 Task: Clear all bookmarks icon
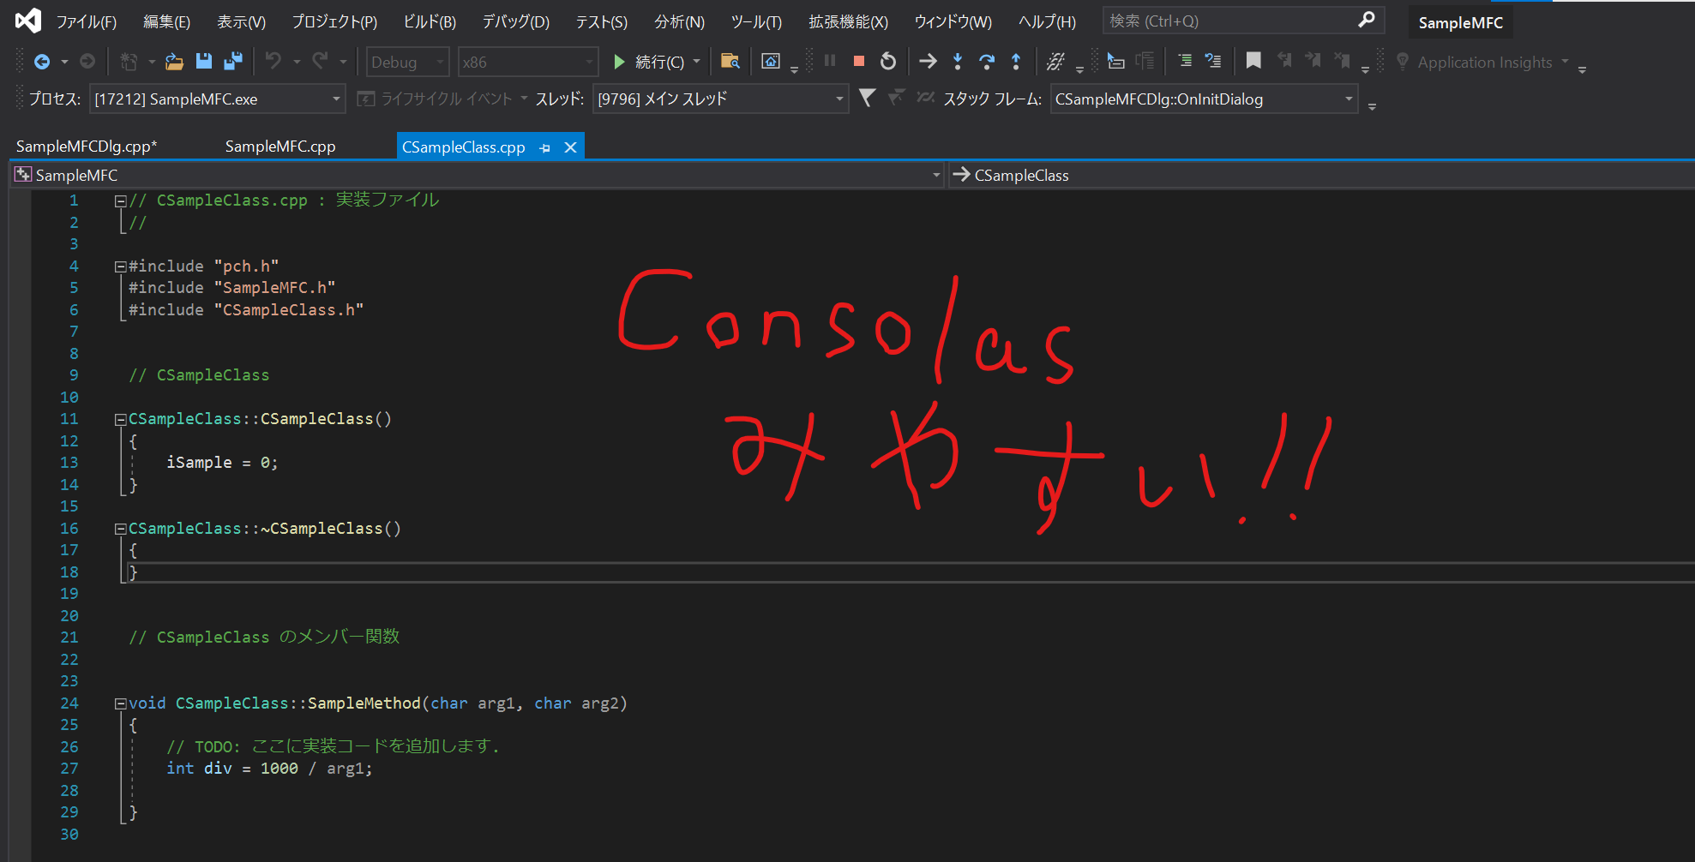point(1343,61)
